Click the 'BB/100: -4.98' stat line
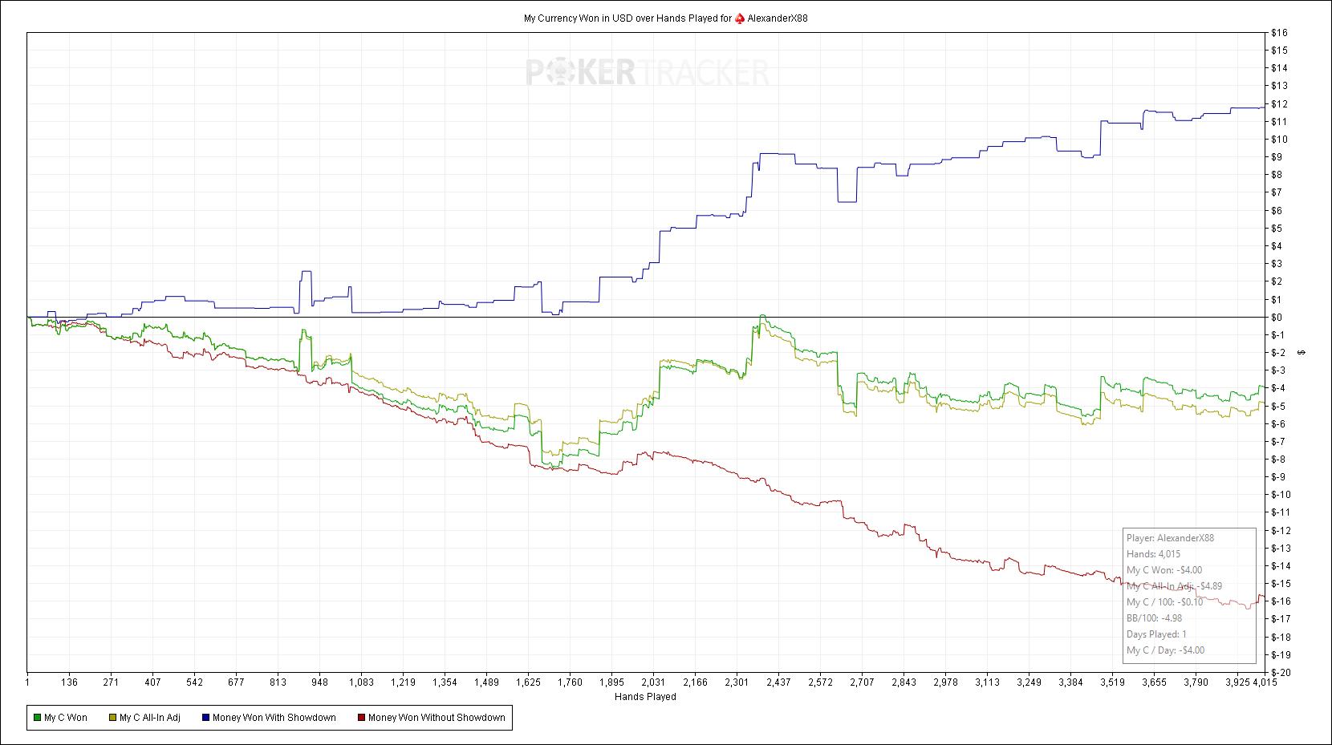The height and width of the screenshot is (745, 1332). pos(1154,618)
